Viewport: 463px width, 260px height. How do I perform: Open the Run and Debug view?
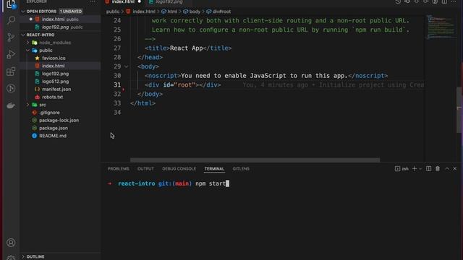pyautogui.click(x=11, y=54)
